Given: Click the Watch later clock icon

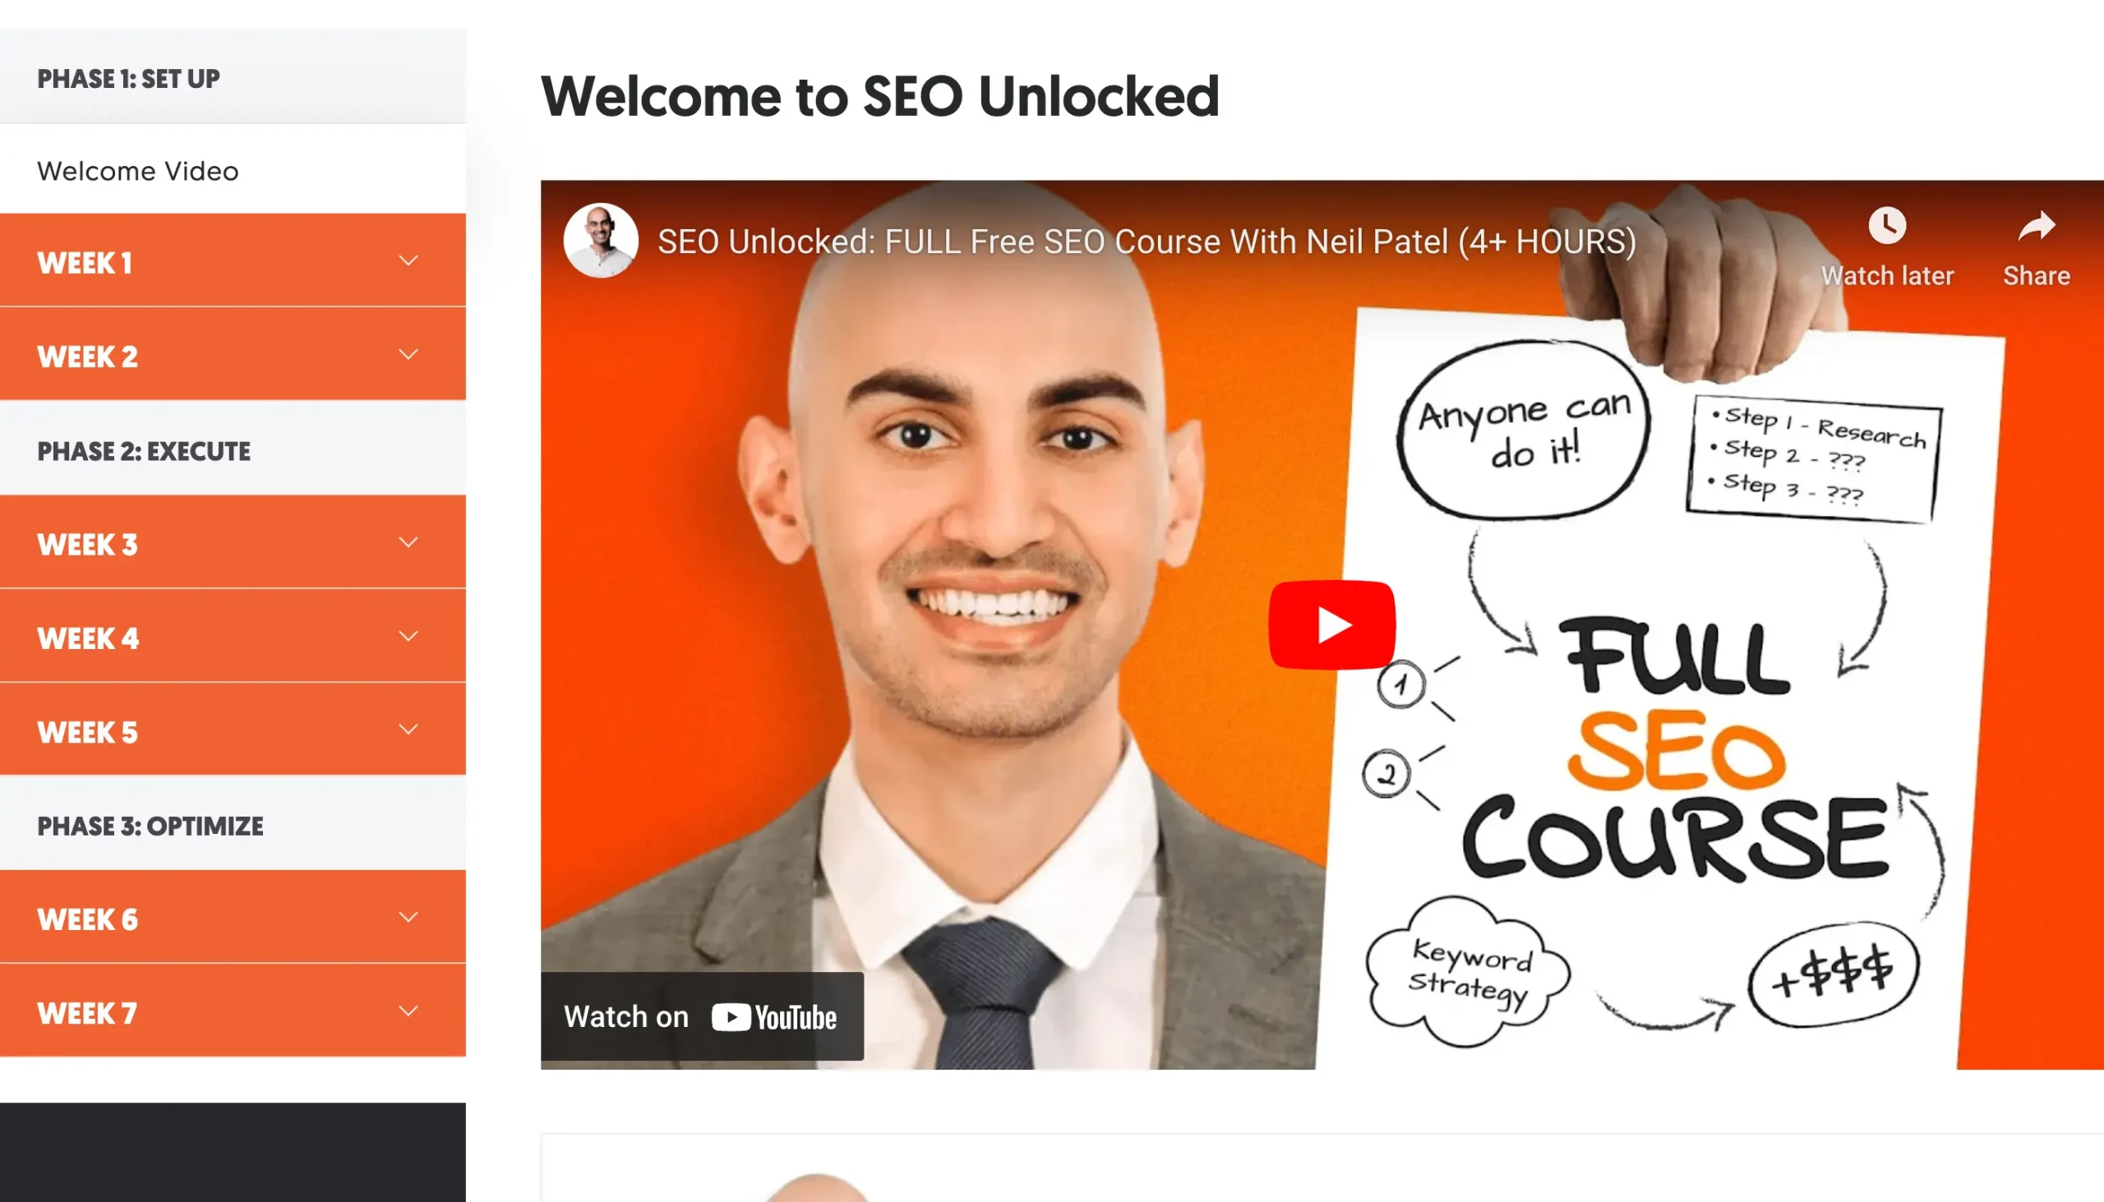Looking at the screenshot, I should pyautogui.click(x=1887, y=225).
